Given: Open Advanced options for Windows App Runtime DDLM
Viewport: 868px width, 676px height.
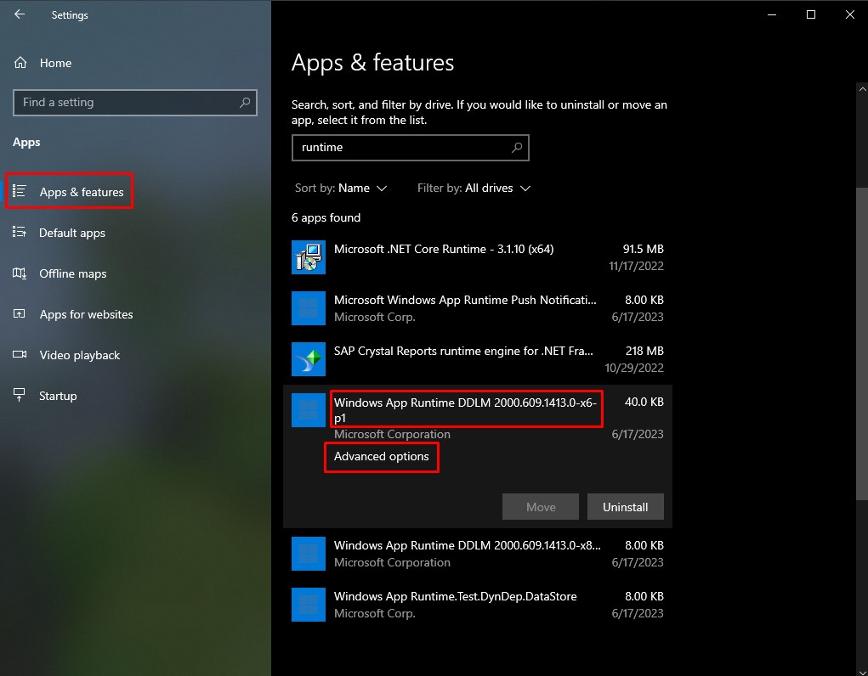Looking at the screenshot, I should coord(381,457).
